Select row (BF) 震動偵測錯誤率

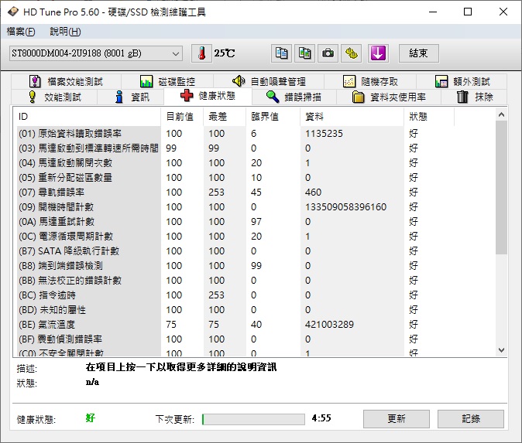click(256, 339)
